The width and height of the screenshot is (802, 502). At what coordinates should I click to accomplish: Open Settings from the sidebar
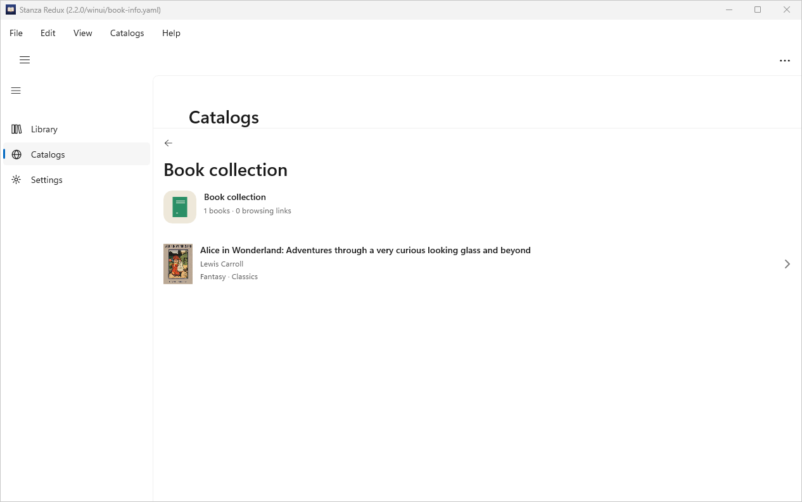coord(77,180)
